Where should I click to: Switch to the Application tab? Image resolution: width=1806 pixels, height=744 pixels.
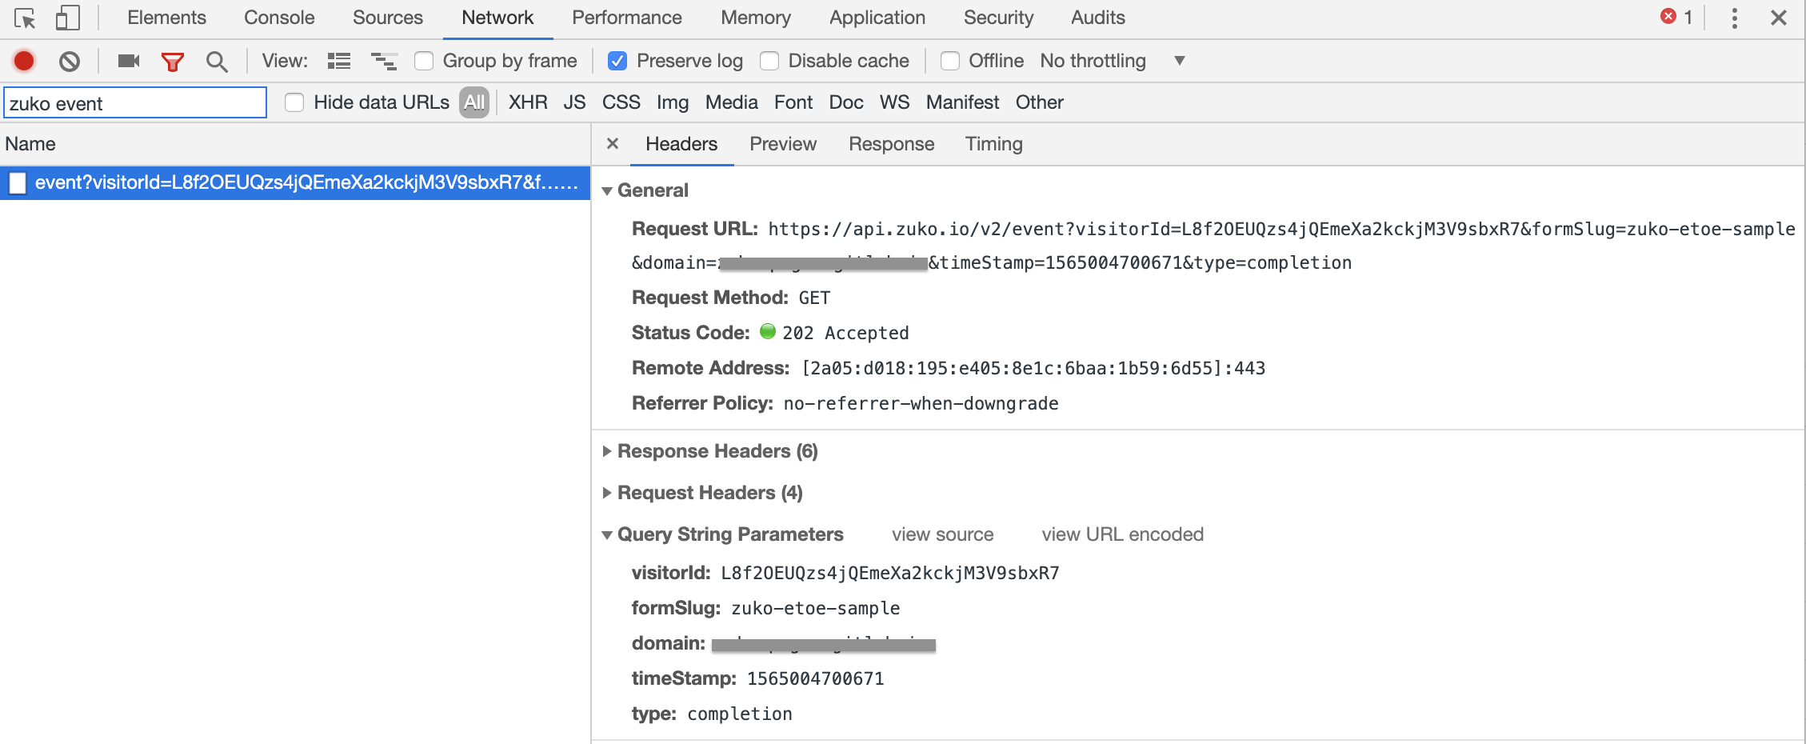[x=877, y=18]
